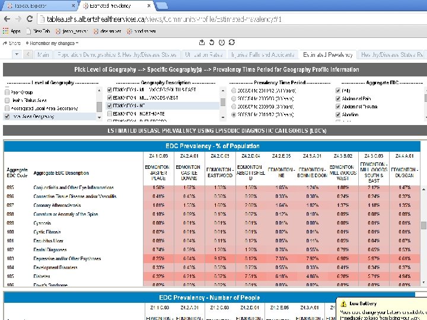The height and width of the screenshot is (320, 427).
Task: Uncheck Abortion EDC checkbox
Action: coord(338,114)
